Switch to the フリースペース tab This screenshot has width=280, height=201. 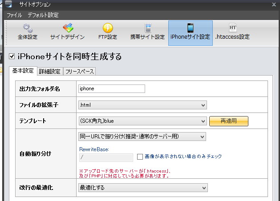(x=80, y=72)
